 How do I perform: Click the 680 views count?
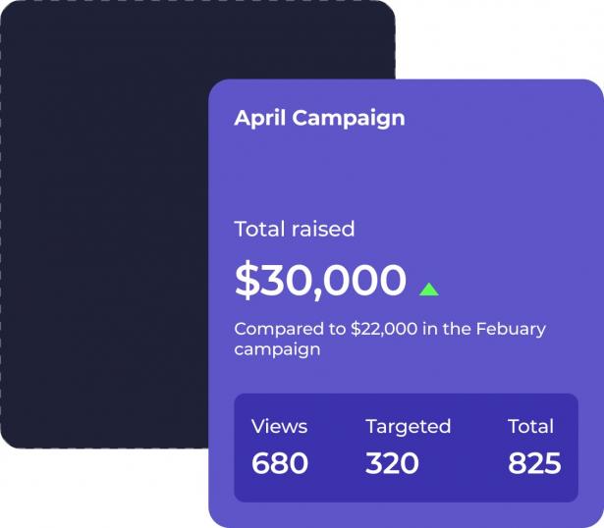(x=280, y=463)
